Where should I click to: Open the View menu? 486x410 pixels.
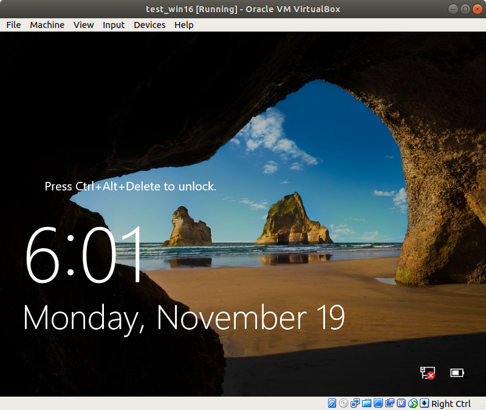(83, 25)
